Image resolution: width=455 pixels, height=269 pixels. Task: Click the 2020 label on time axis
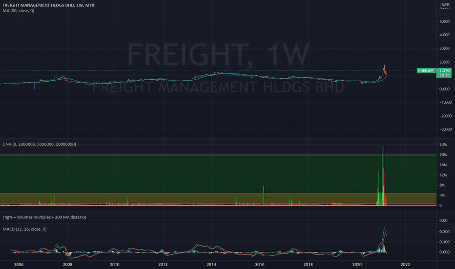coord(357,264)
